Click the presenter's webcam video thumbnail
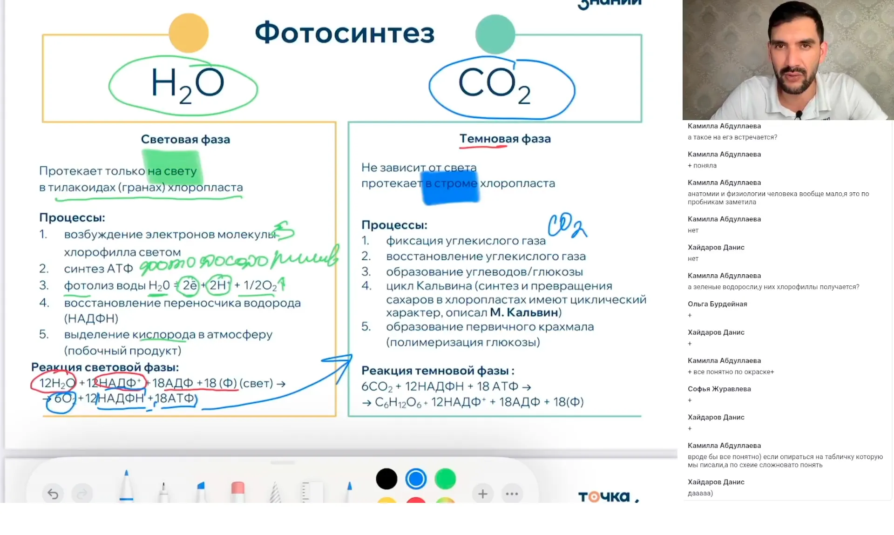This screenshot has width=894, height=535. click(788, 60)
